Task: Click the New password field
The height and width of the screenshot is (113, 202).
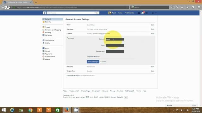Action: 115,45
